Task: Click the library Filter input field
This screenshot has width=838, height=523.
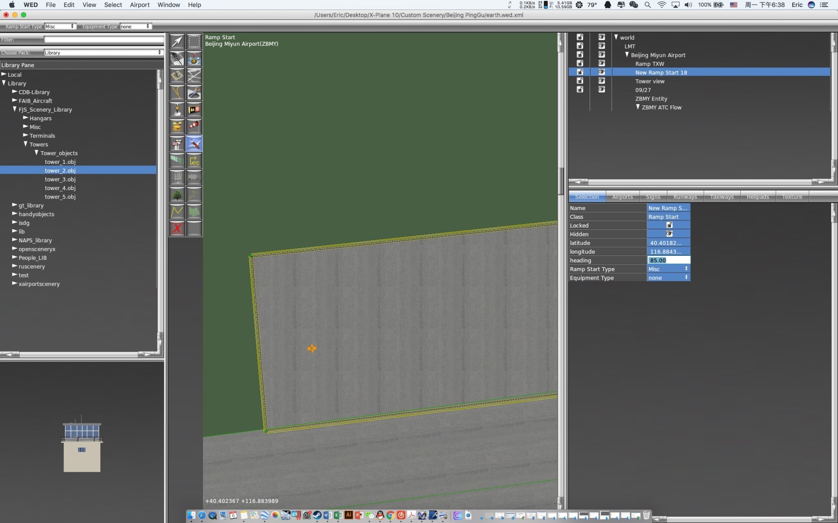Action: [104, 40]
